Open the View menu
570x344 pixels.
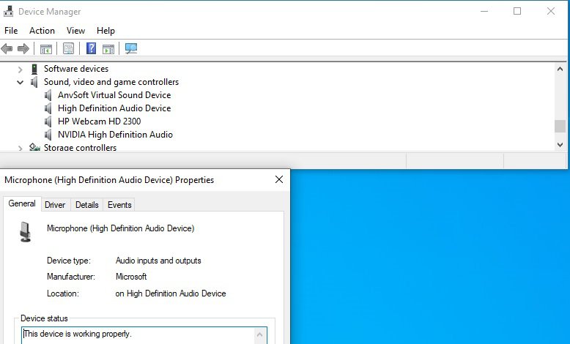(75, 31)
